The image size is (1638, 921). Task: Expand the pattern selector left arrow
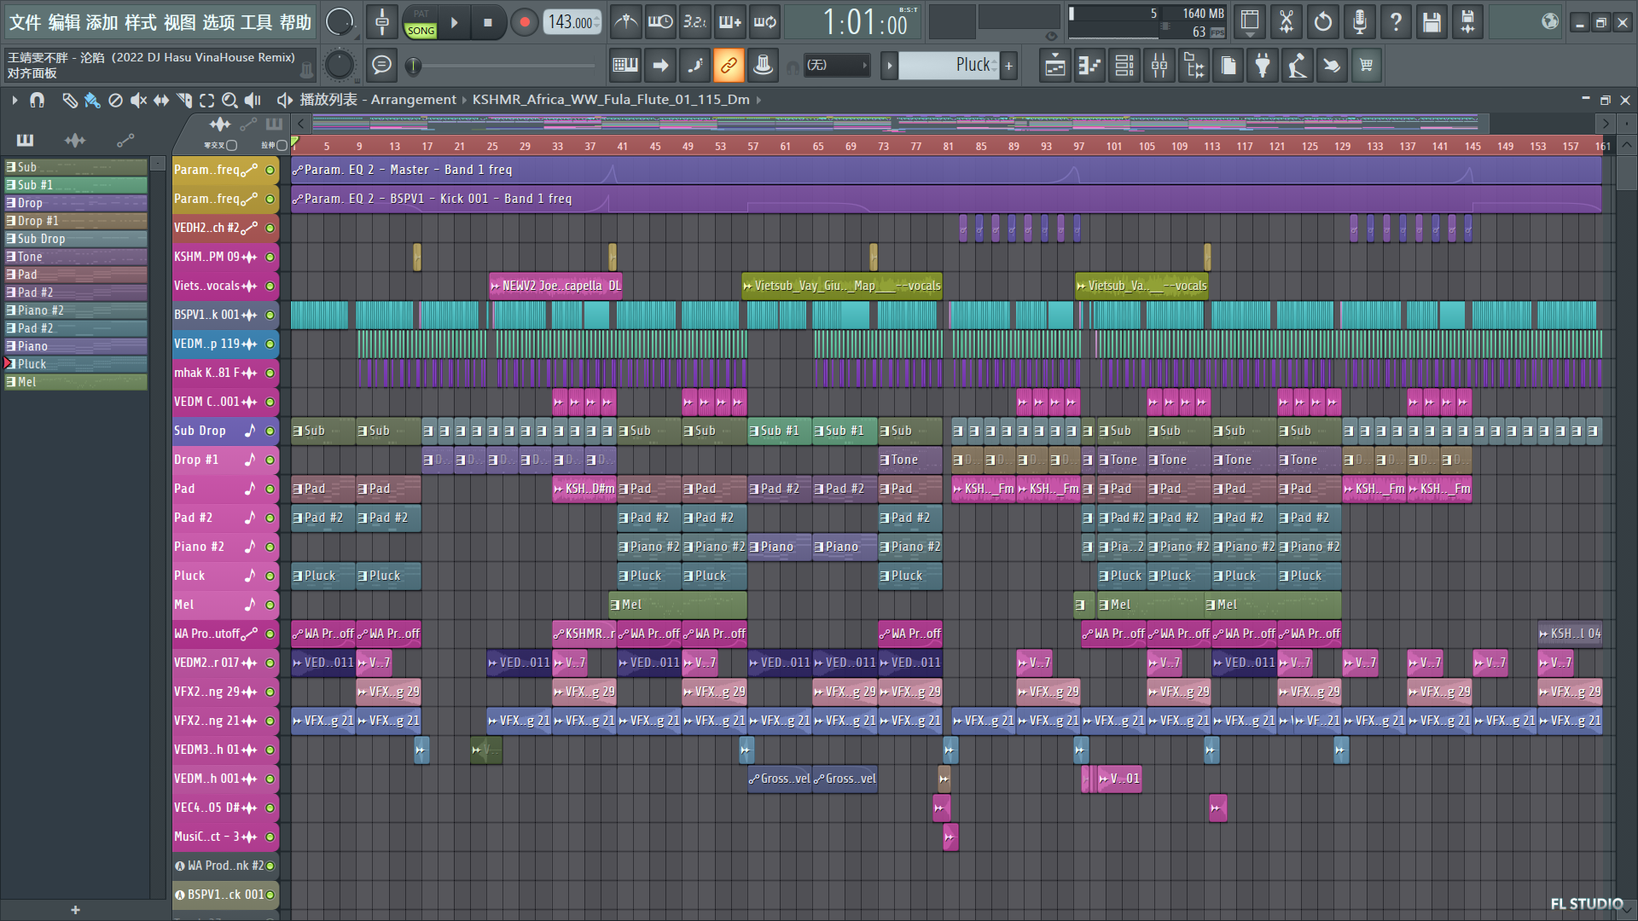pyautogui.click(x=890, y=65)
